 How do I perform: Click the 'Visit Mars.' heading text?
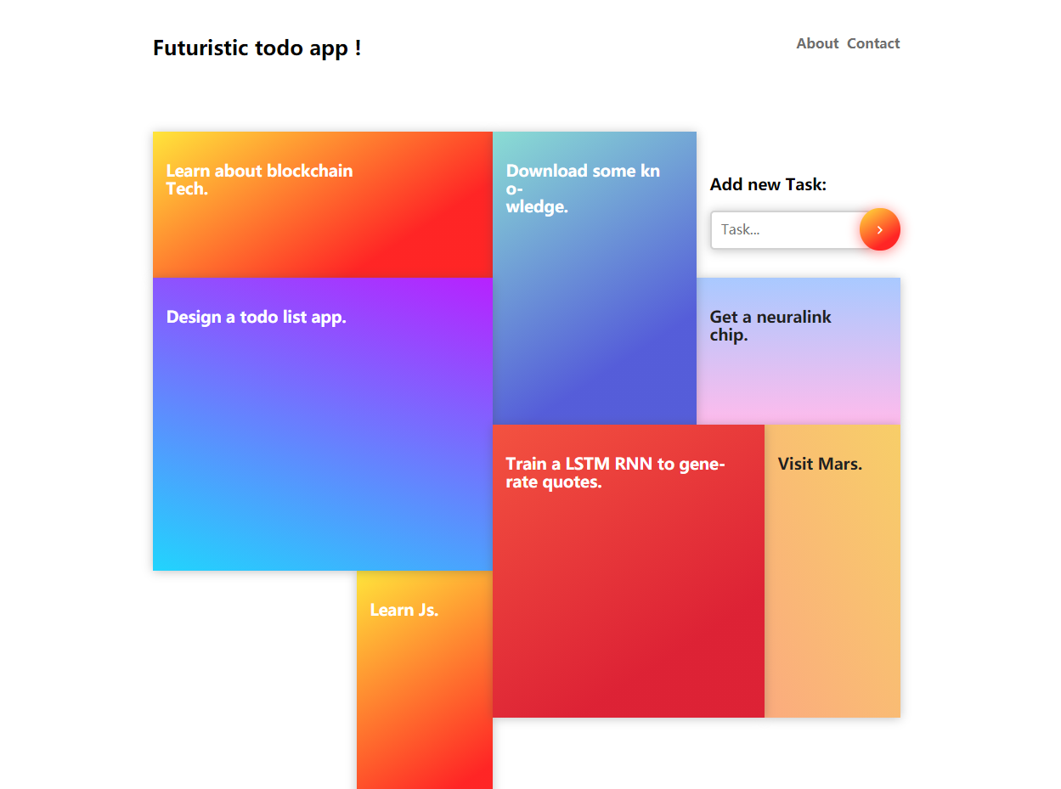pyautogui.click(x=820, y=464)
